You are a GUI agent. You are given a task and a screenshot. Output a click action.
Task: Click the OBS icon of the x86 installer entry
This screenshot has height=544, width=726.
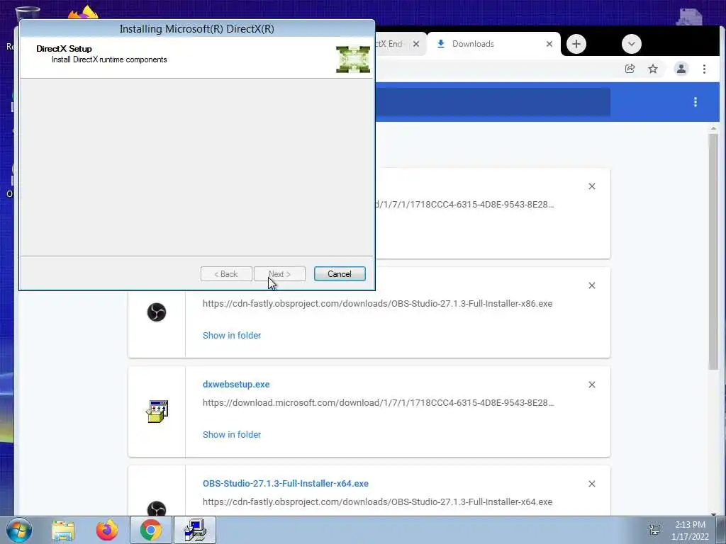(157, 312)
